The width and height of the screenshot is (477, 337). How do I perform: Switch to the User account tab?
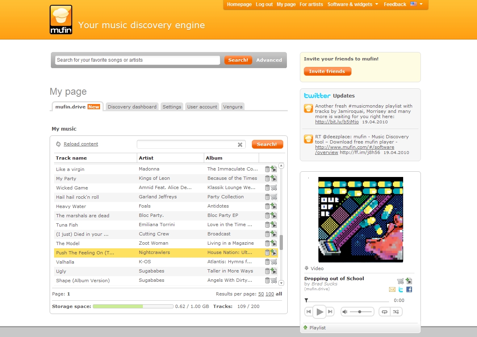[202, 107]
